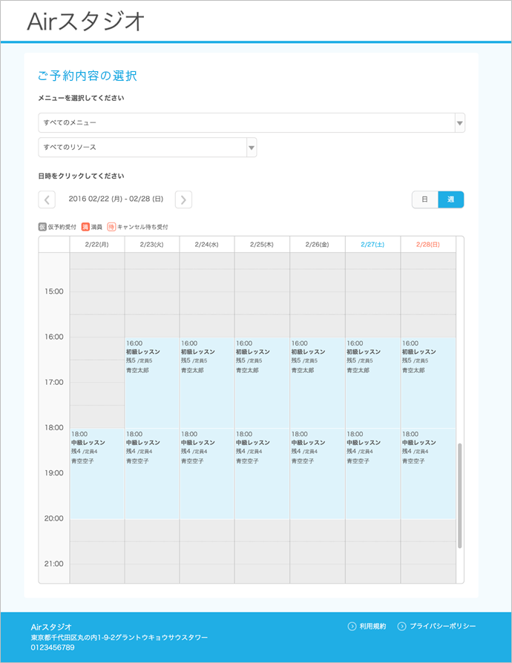The width and height of the screenshot is (512, 663).
Task: Book 18:00 中級レッスン on 2/24(水)
Action: point(207,474)
